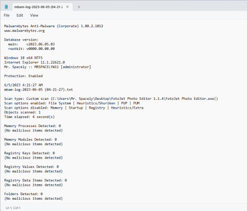
Task: Place cursor at Objects scanned: 1
Action: click(22, 112)
